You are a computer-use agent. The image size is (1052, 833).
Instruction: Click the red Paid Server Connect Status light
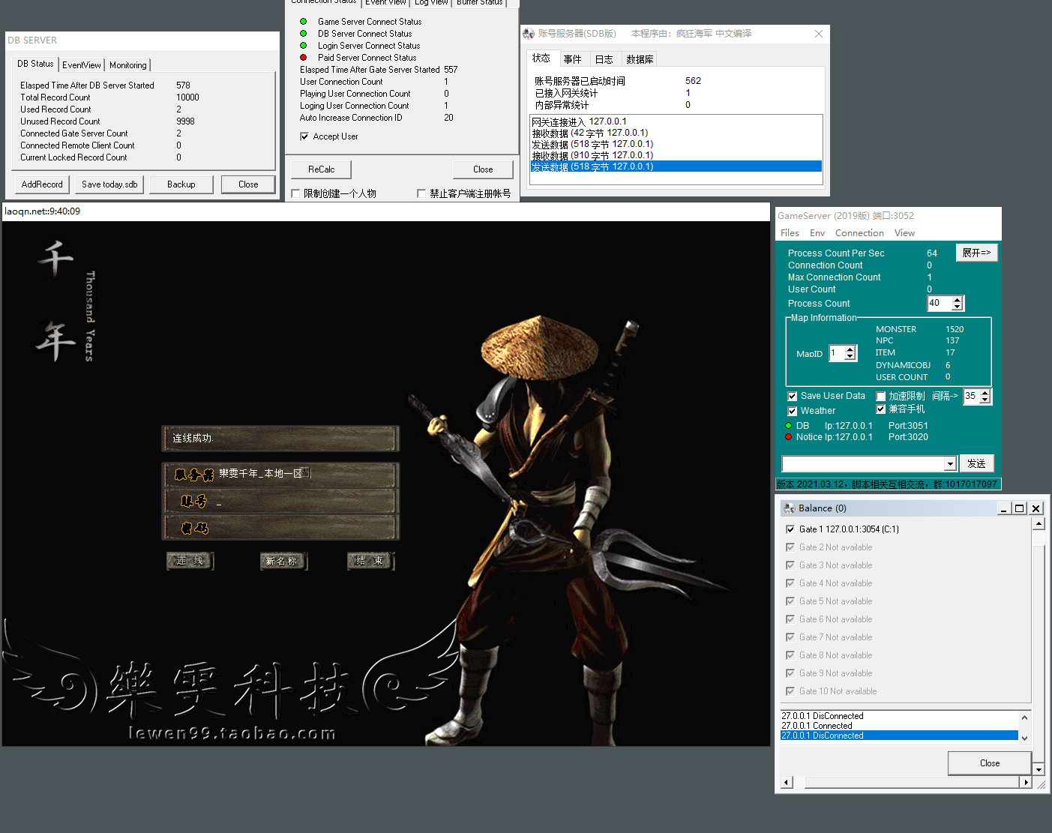click(304, 58)
